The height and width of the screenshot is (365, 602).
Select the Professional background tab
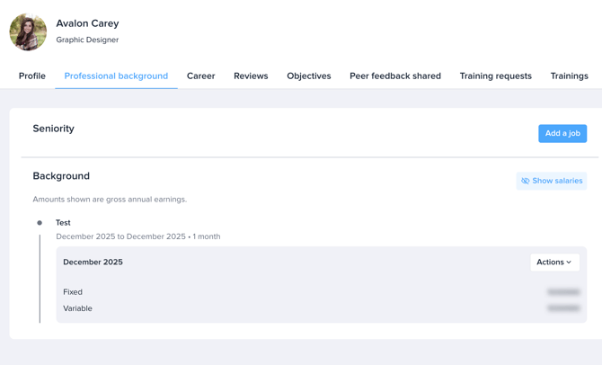116,76
